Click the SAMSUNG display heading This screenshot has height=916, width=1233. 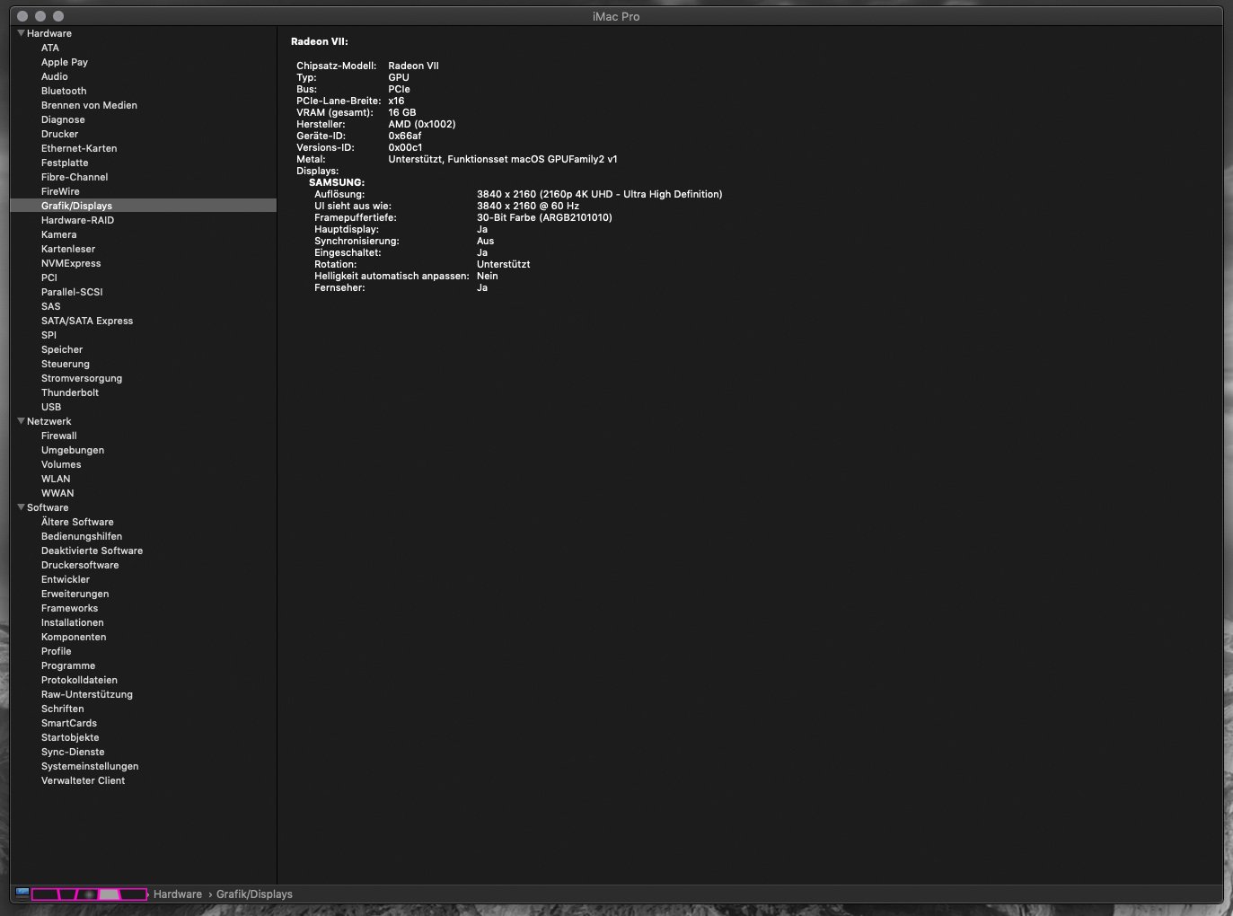coord(337,182)
